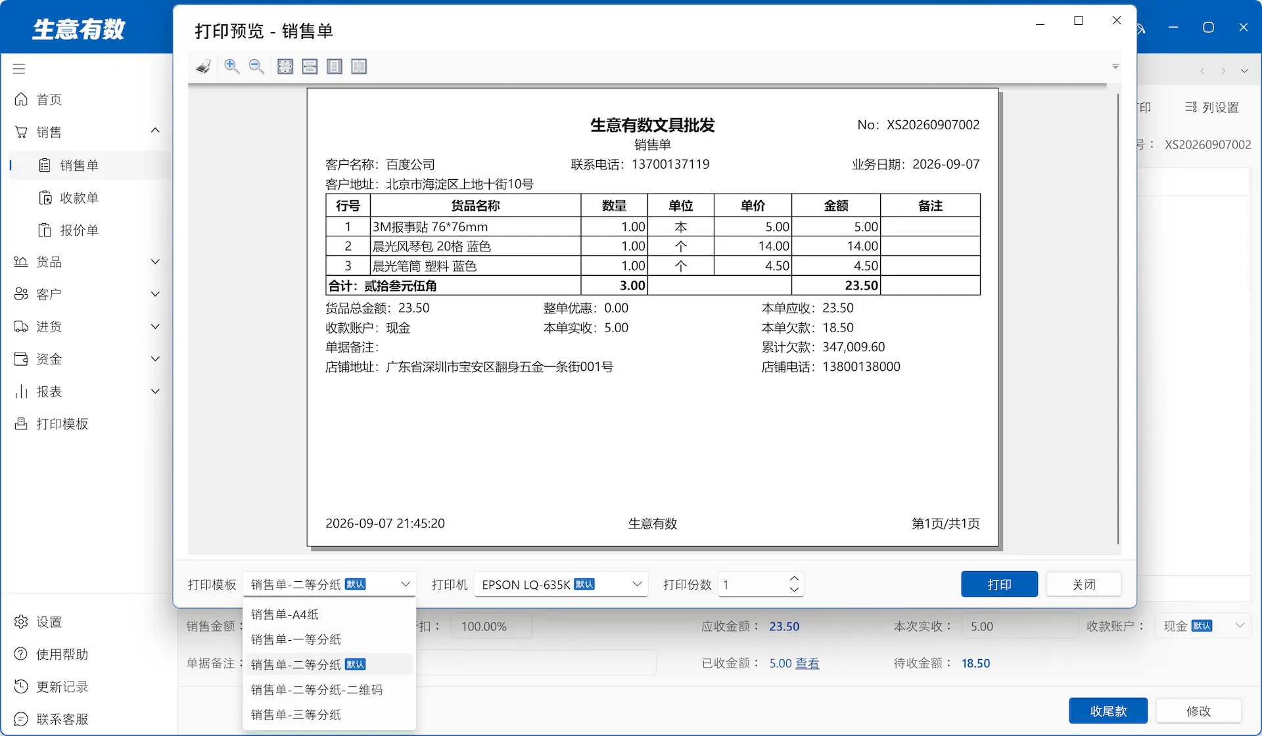Screen dimensions: 1262x736
Task: Click the 货品 goods icon
Action: click(x=21, y=262)
